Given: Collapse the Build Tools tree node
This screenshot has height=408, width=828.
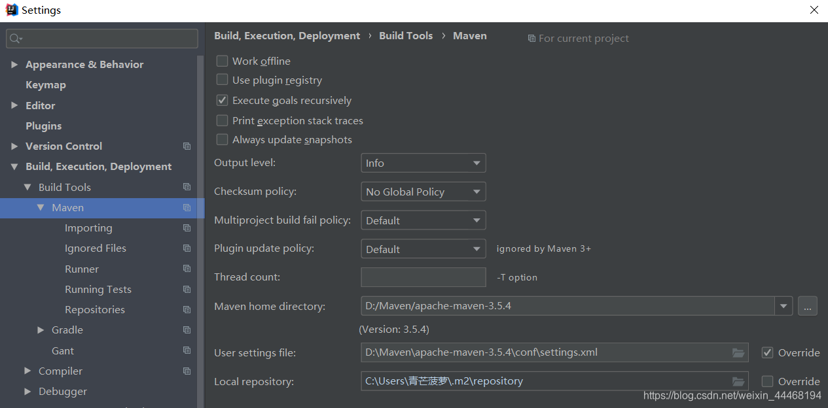Looking at the screenshot, I should pos(27,186).
